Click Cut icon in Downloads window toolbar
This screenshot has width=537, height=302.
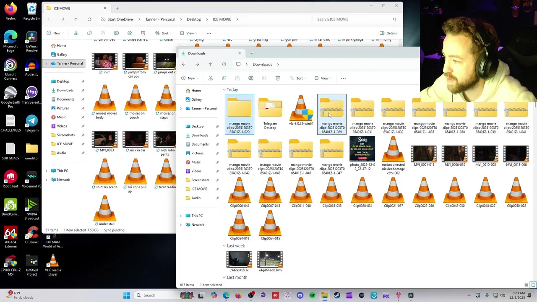point(211,78)
